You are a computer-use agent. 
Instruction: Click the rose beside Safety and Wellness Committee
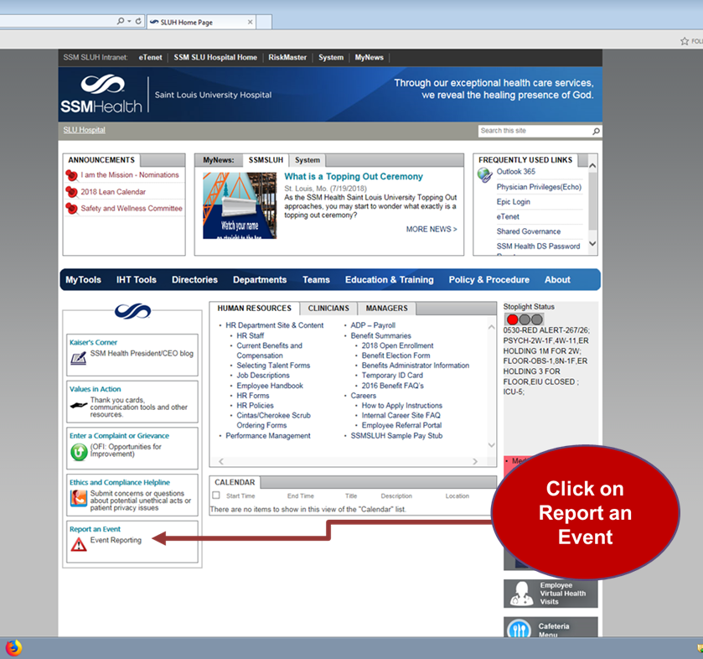click(x=71, y=209)
